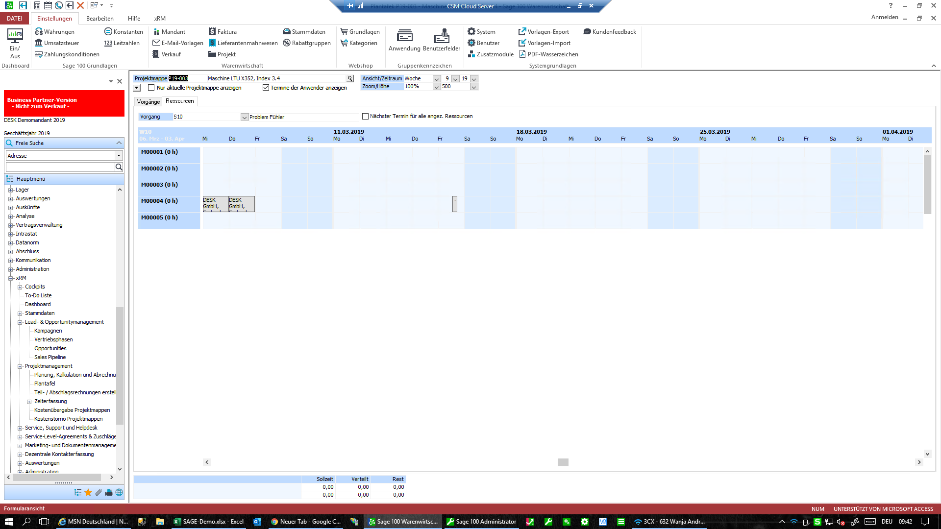
Task: Open the Hilfe ribbon tab
Action: pyautogui.click(x=134, y=19)
